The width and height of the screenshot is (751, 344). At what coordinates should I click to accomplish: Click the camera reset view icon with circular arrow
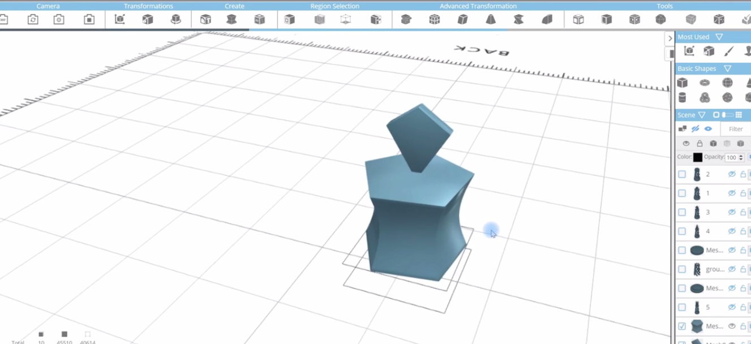(x=33, y=20)
